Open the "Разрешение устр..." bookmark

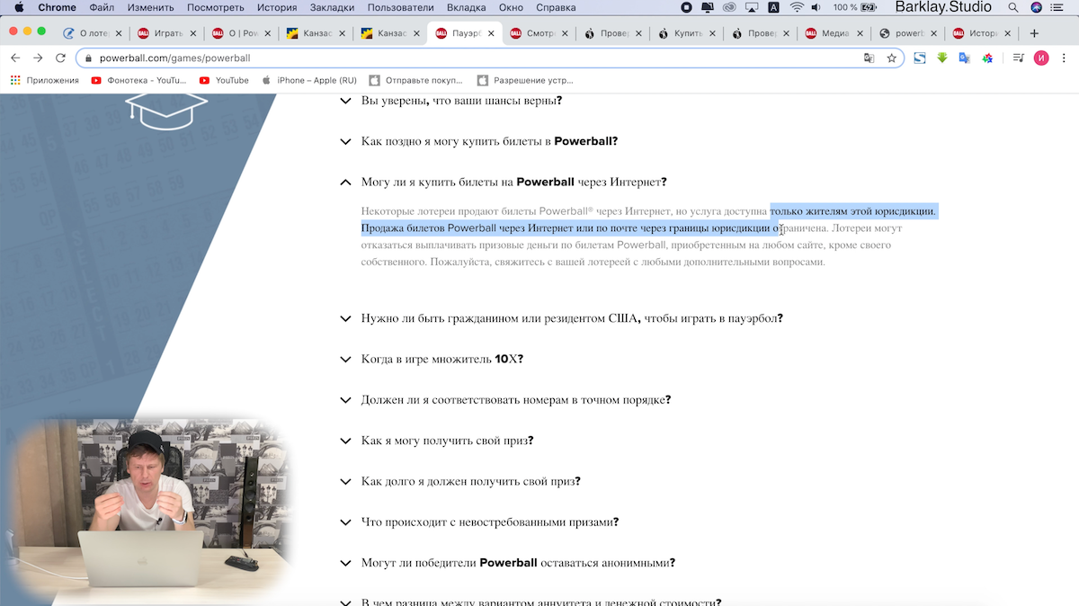pyautogui.click(x=525, y=80)
